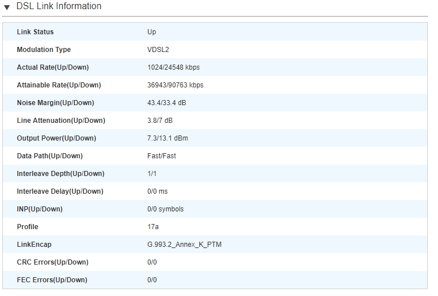Select the 43.4/33.4 dB value

point(167,103)
